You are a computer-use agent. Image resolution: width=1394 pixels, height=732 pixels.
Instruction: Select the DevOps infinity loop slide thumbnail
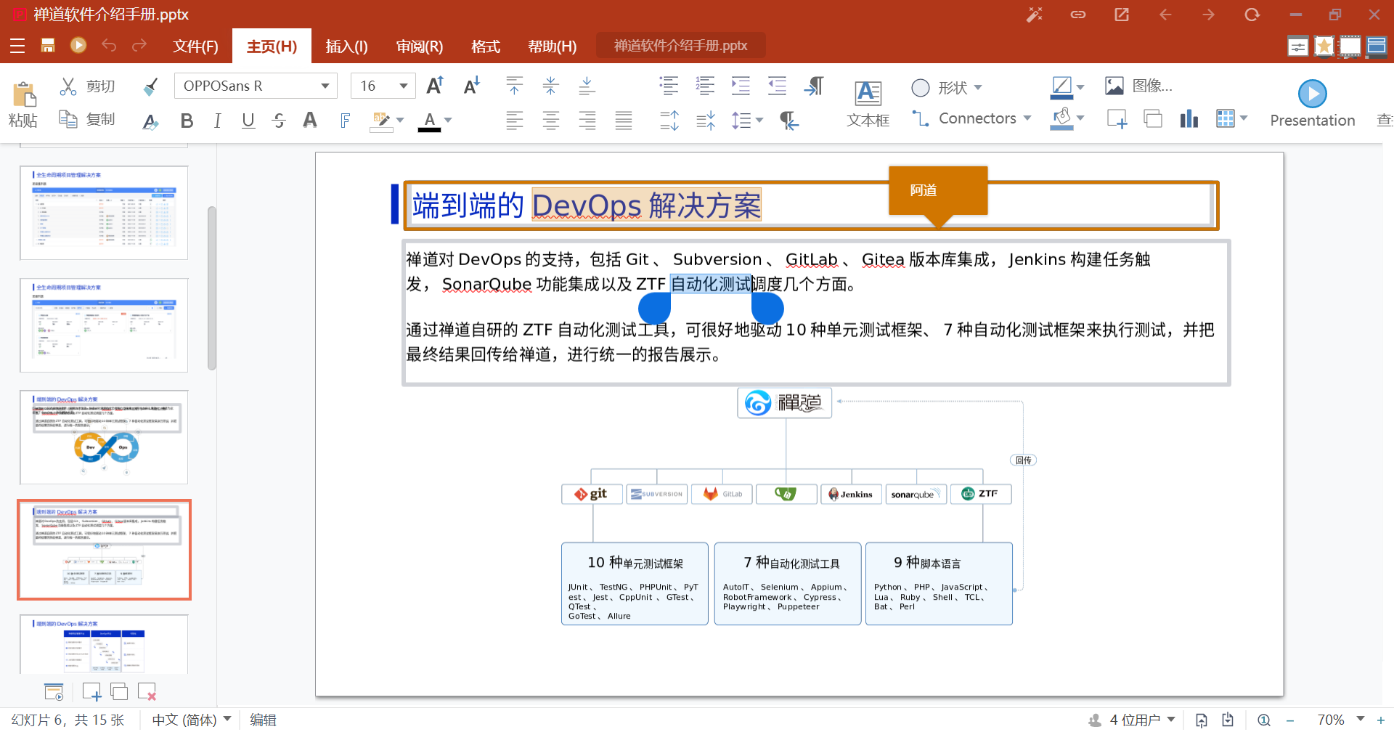tap(104, 437)
